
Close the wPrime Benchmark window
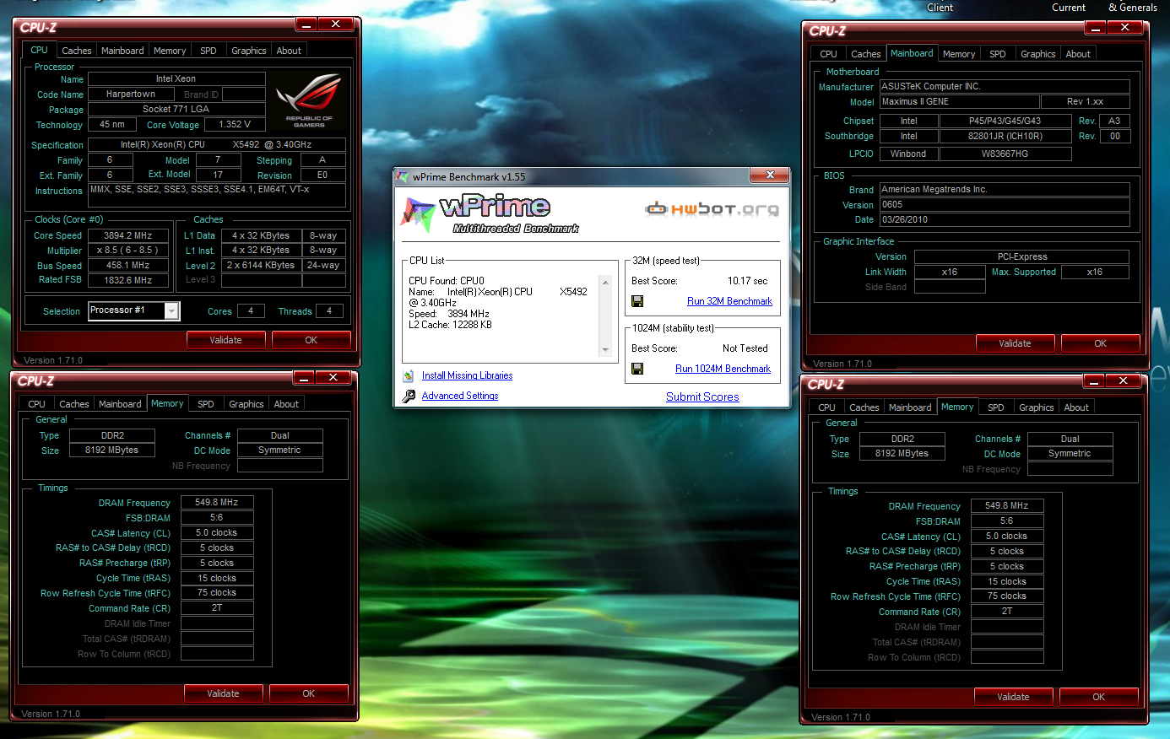770,175
